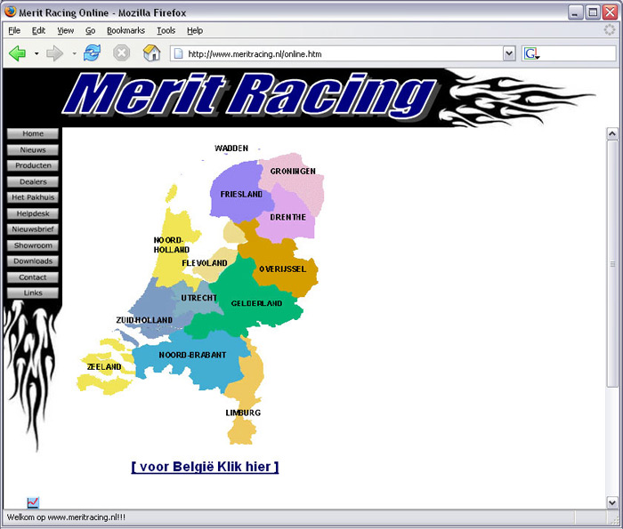Image resolution: width=623 pixels, height=529 pixels.
Task: Reload the page with the refresh icon
Action: click(x=93, y=52)
